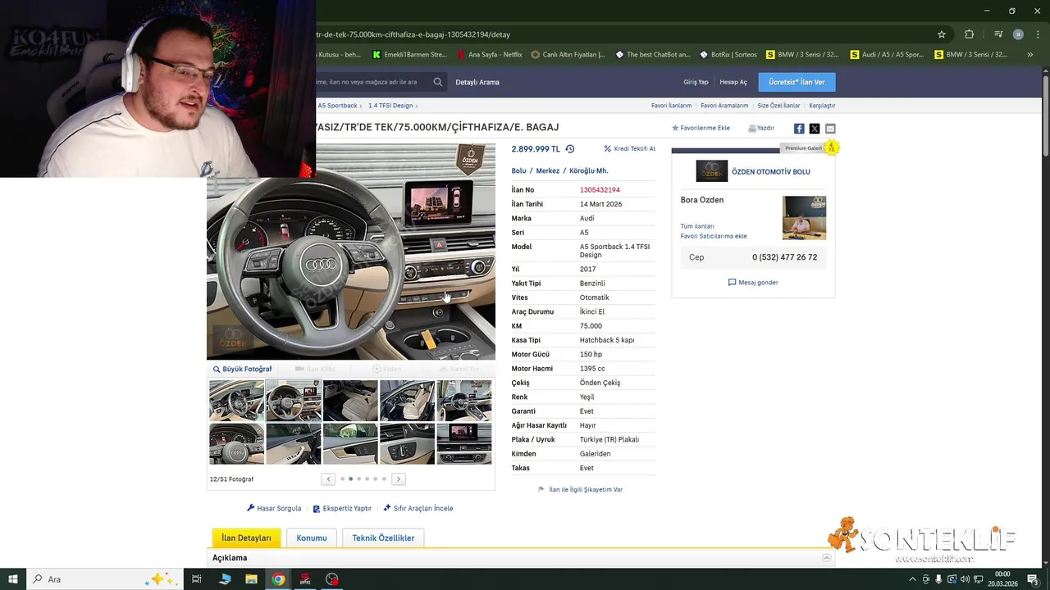Image resolution: width=1050 pixels, height=590 pixels.
Task: Go to next photo thumbnail page
Action: coord(399,479)
